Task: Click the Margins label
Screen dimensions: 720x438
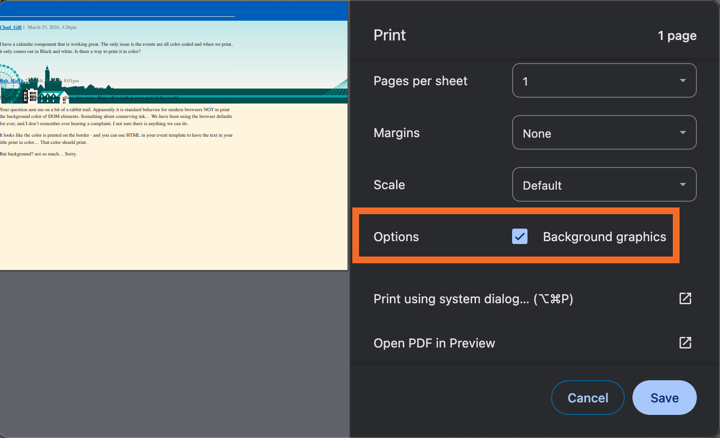Action: (x=397, y=133)
